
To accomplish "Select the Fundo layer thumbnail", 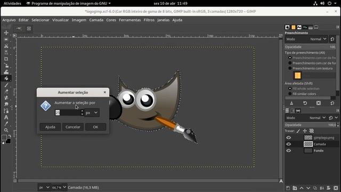I will 308,150.
